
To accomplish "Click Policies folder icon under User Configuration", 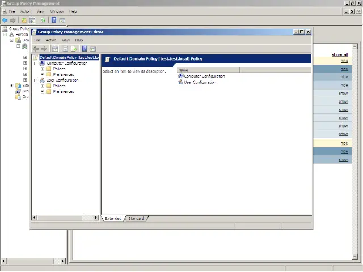I will (49, 86).
